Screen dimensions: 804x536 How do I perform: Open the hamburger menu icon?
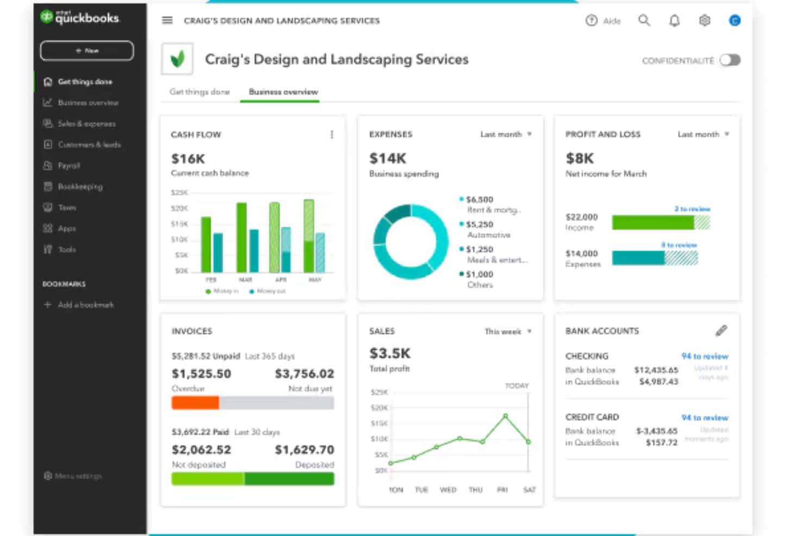click(167, 21)
